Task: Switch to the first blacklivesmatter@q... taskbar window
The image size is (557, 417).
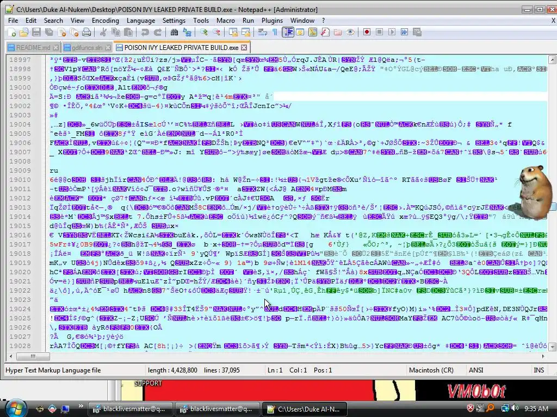Action: click(x=131, y=409)
